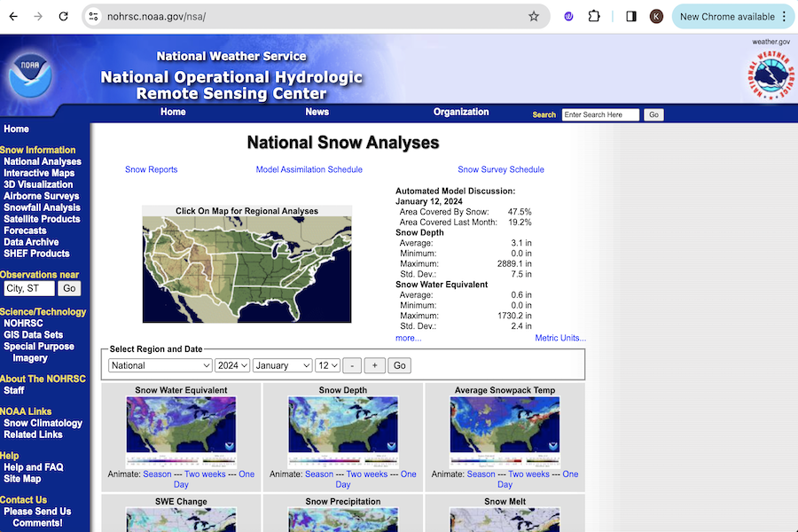Screen dimensions: 798x532
Task: Click the plus date button
Action: coord(374,365)
